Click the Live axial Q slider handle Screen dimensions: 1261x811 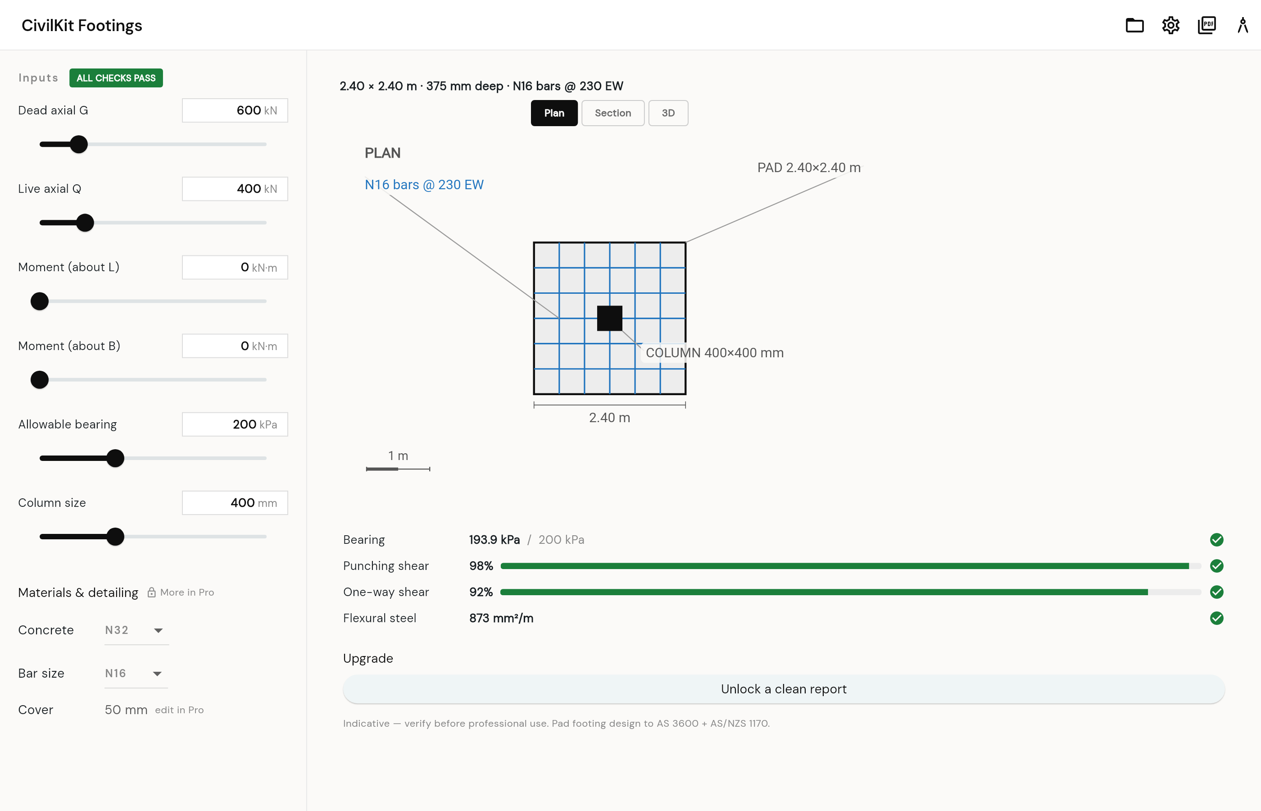(85, 223)
